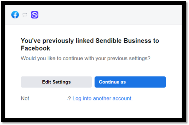Confirm with the blue Continue as button

coord(130,82)
